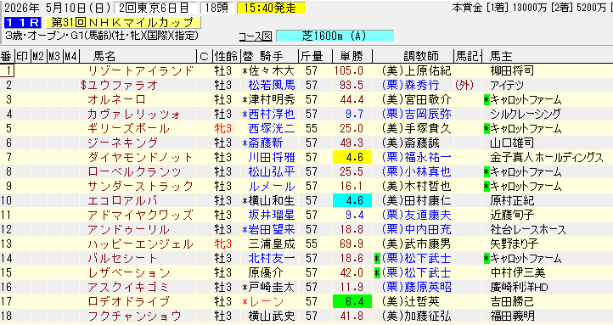Select the 11R race number badge
613x325 pixels.
click(22, 23)
